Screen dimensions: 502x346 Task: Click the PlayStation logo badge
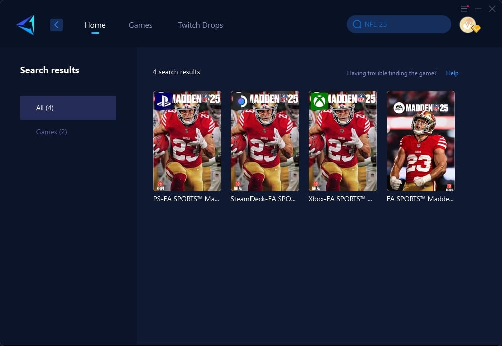click(164, 101)
